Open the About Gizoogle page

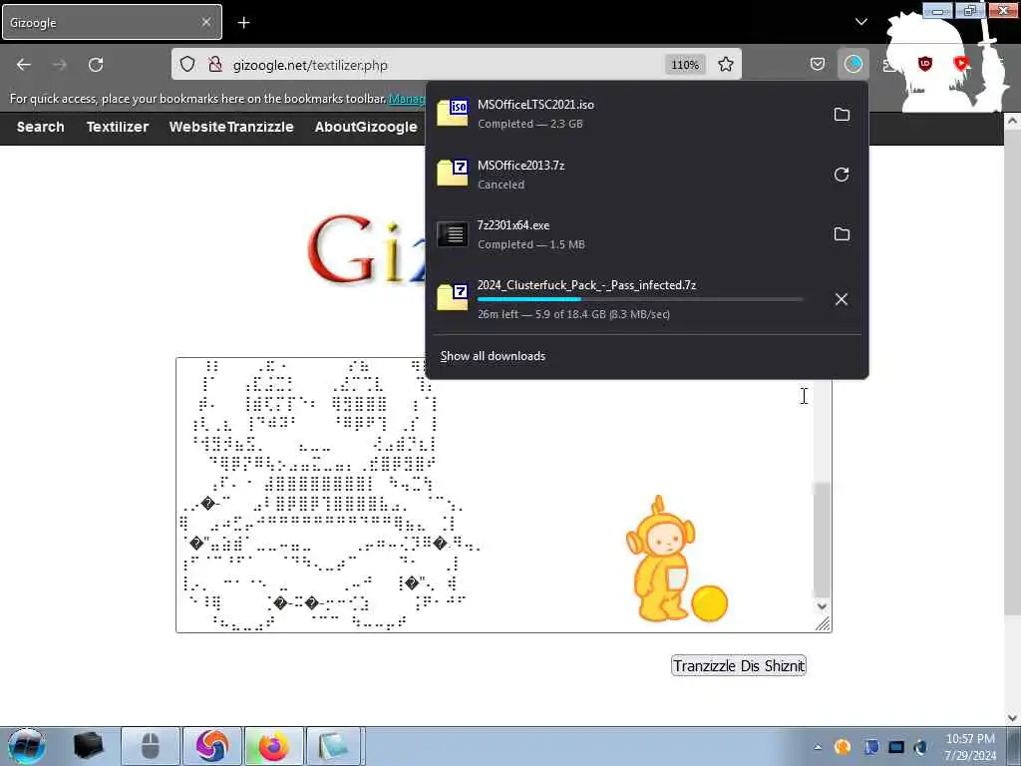pyautogui.click(x=365, y=127)
